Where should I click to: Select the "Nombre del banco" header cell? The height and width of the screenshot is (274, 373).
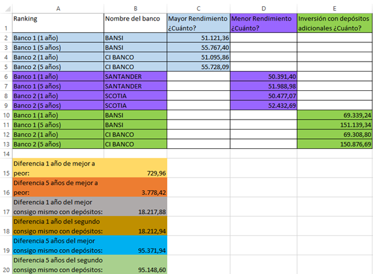pyautogui.click(x=135, y=23)
